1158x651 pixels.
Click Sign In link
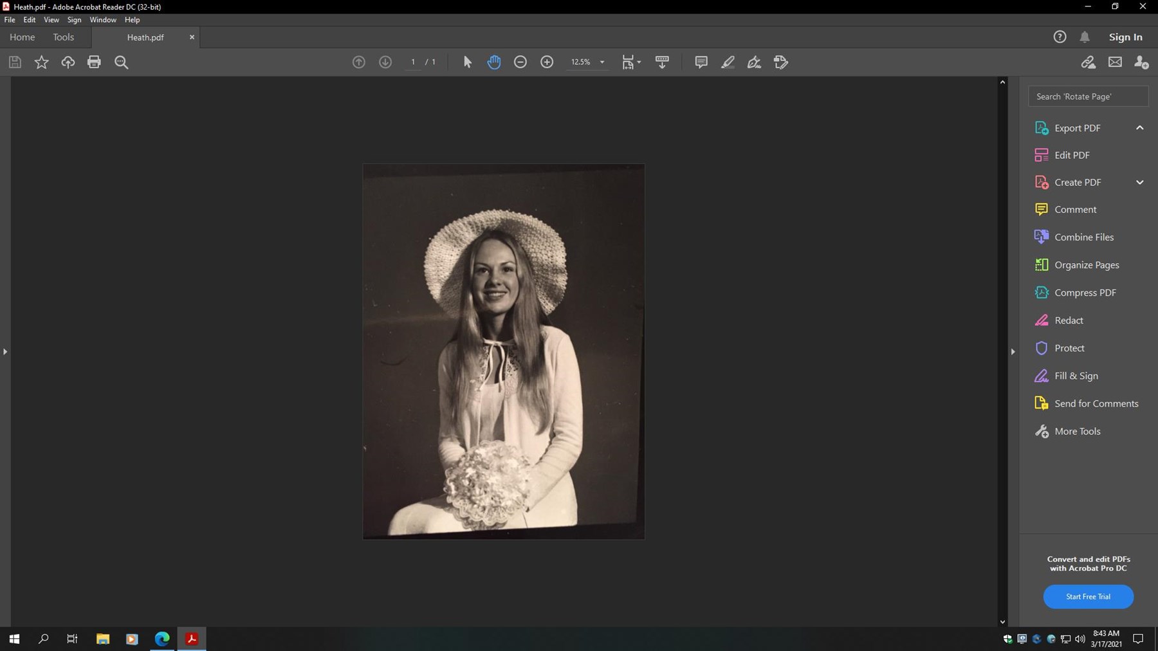point(1125,37)
